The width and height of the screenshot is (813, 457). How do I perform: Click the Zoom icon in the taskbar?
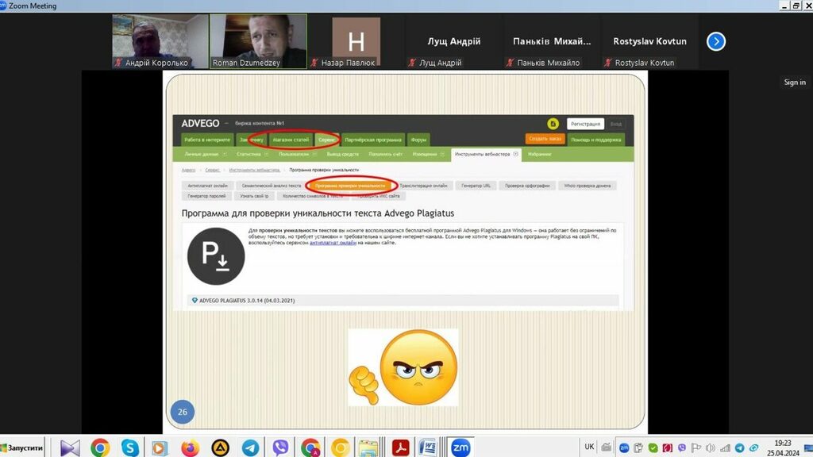click(460, 447)
